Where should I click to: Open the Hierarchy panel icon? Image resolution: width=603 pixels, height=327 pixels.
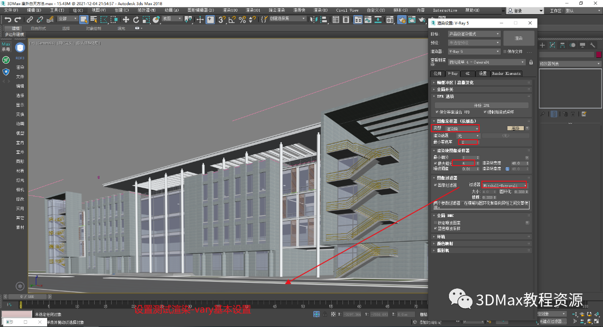[562, 45]
